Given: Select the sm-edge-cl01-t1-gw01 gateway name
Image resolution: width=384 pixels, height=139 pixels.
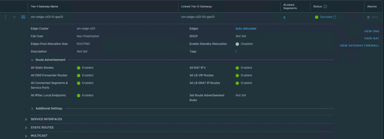Looking at the screenshot, I should (47, 17).
